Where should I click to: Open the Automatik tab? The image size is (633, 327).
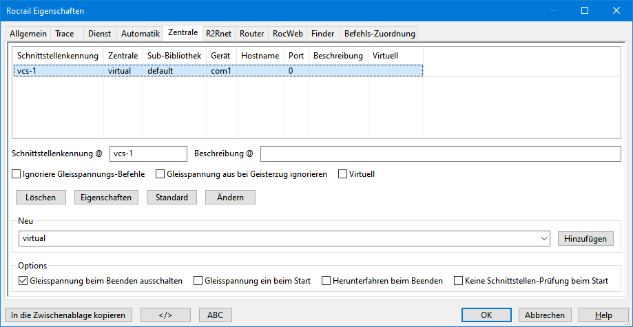(x=140, y=33)
